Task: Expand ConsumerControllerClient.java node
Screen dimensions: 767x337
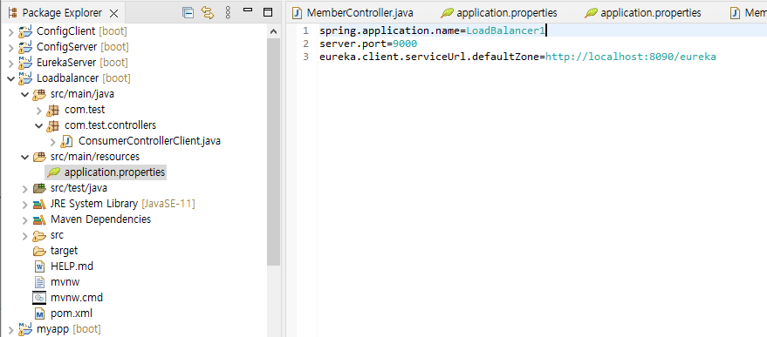Action: point(53,142)
